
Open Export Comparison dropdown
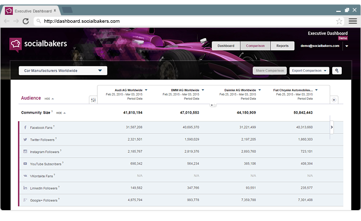309,71
